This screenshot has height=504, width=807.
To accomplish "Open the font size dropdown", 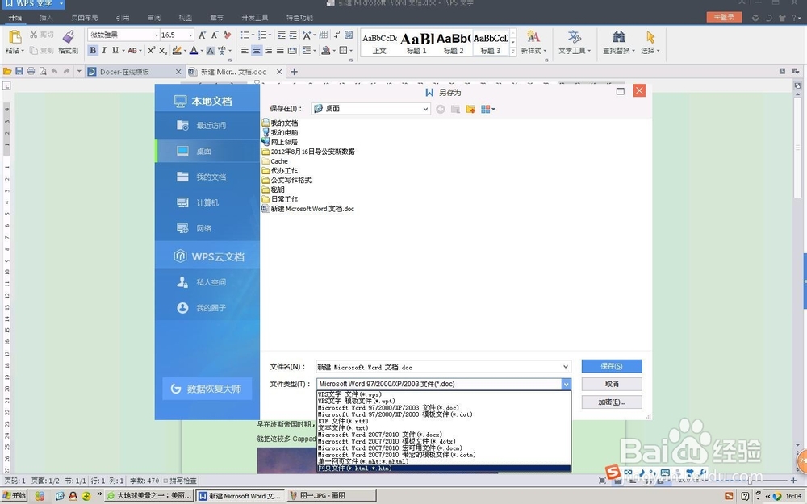I will tap(190, 35).
